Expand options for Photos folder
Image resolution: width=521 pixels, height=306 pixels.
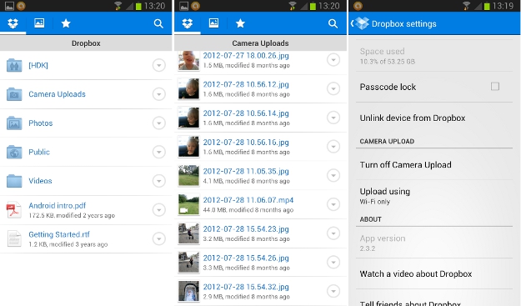(159, 123)
